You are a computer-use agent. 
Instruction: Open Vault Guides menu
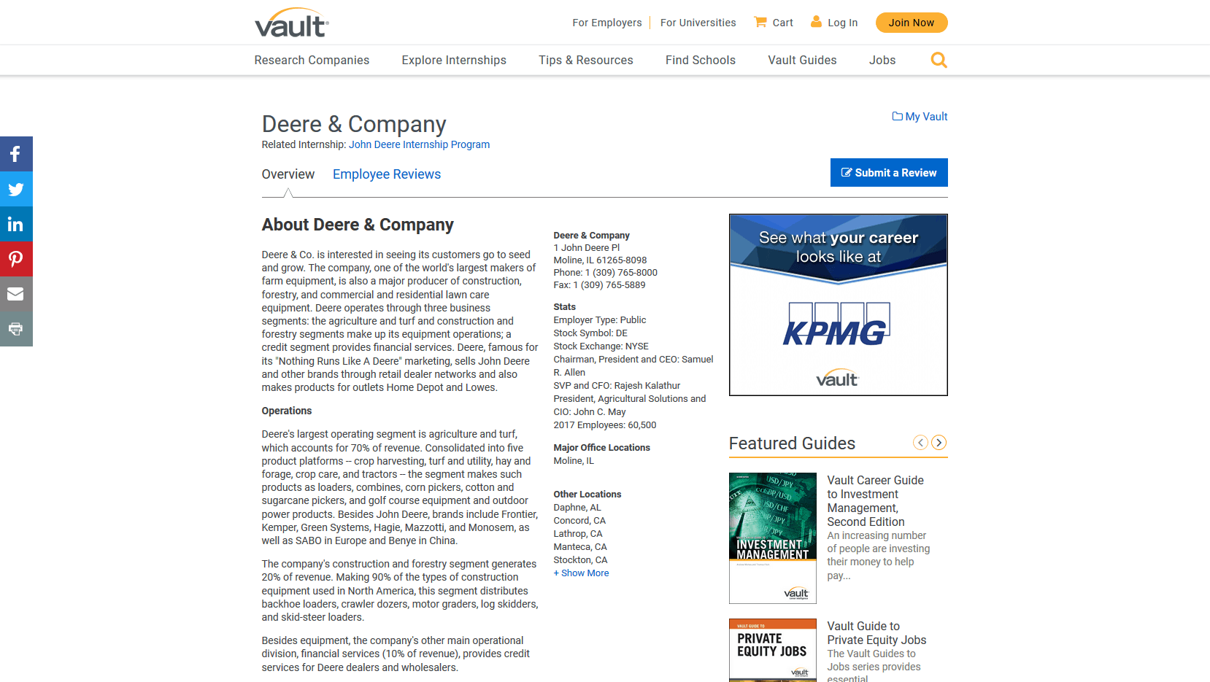[802, 61]
